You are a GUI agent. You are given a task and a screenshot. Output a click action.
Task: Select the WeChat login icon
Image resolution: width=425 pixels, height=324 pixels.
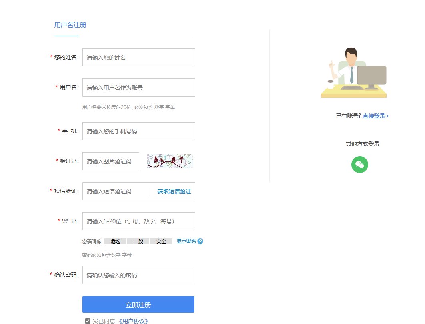(x=359, y=165)
